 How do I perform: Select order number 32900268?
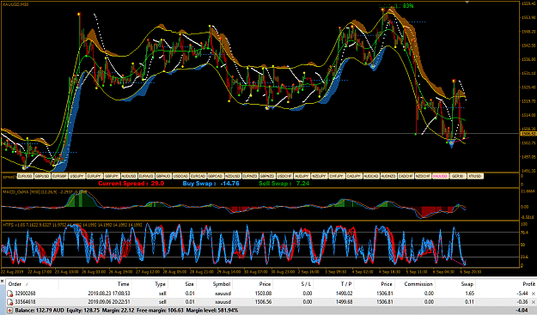point(25,294)
